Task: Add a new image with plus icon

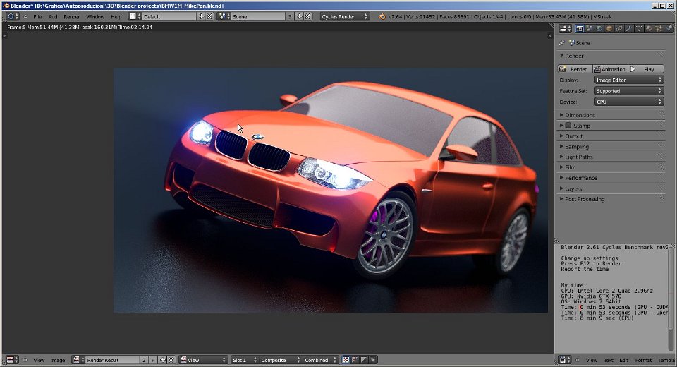Action: [163, 360]
